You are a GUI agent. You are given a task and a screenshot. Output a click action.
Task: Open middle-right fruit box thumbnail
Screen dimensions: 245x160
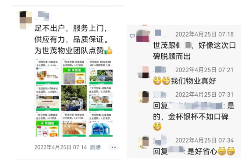(101, 98)
